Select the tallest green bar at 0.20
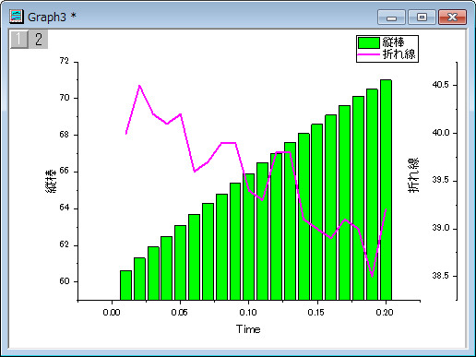This screenshot has width=476, height=357. (386, 190)
